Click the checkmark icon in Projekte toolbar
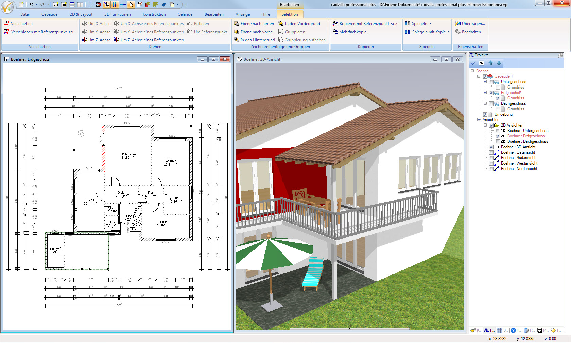 (x=473, y=63)
